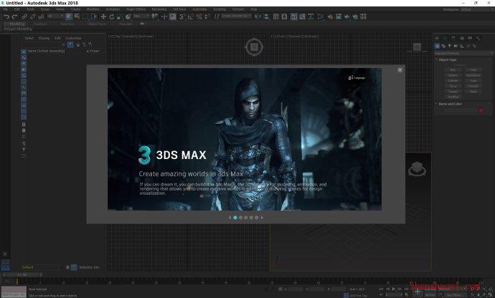
Task: Select the Select and Link tool
Action: coord(24,16)
